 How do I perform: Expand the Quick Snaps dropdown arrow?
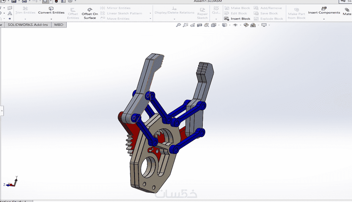(216, 19)
